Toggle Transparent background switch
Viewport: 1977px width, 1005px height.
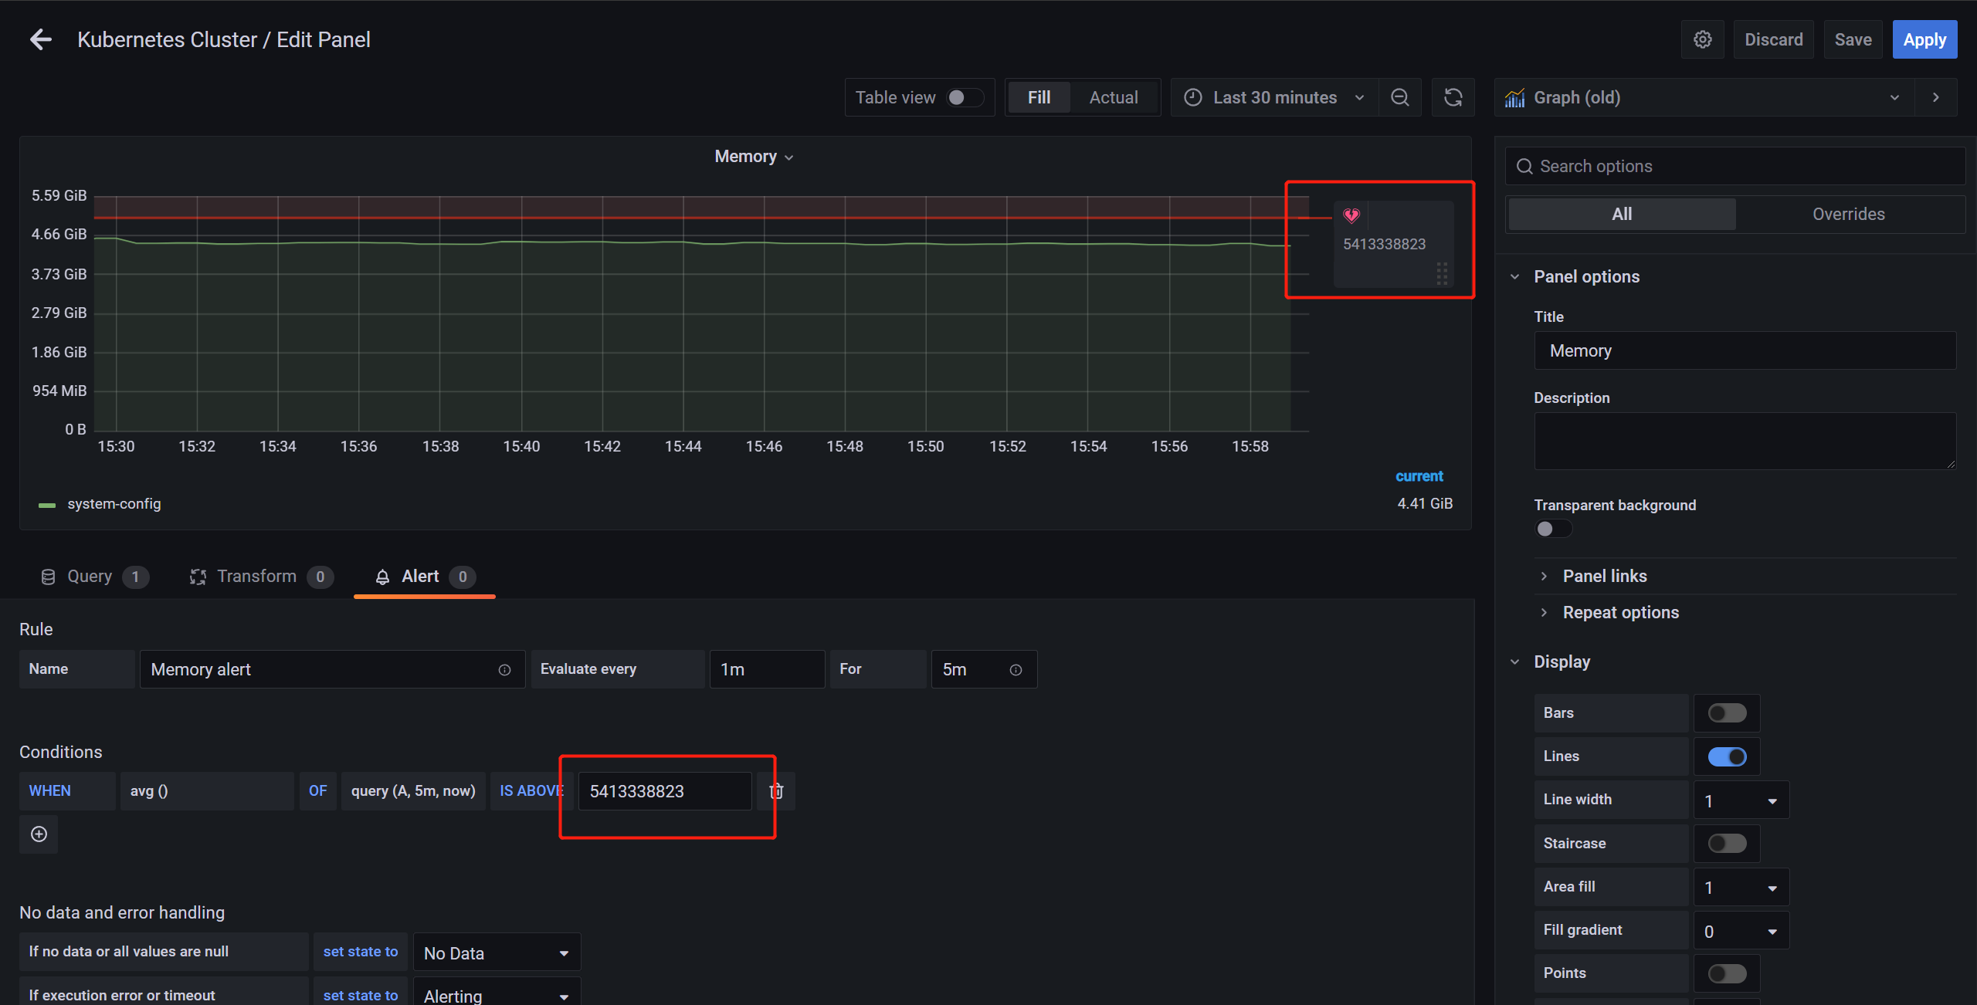(1553, 529)
